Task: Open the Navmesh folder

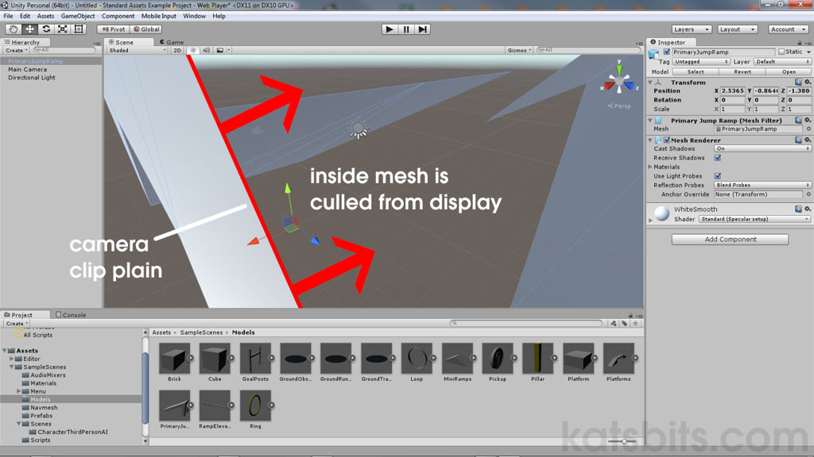Action: [x=44, y=407]
